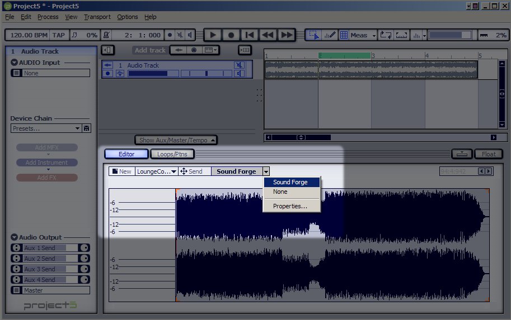Image resolution: width=511 pixels, height=320 pixels.
Task: Collapse the AUDIO Input section
Action: (x=14, y=63)
